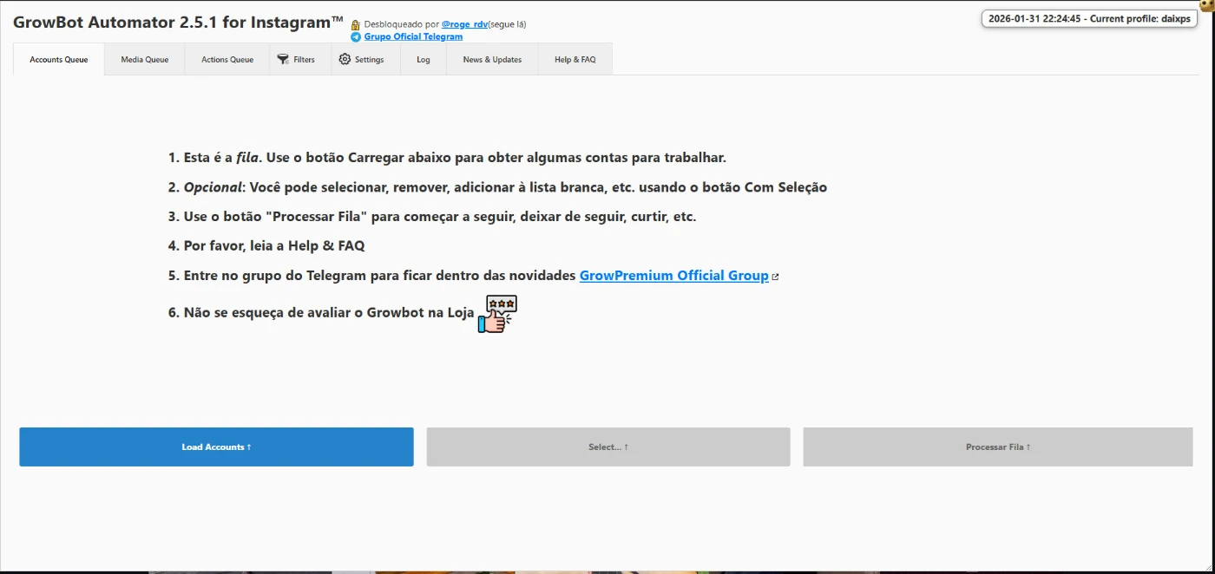1215x574 pixels.
Task: Open the Media Queue tab
Action: pyautogui.click(x=144, y=60)
